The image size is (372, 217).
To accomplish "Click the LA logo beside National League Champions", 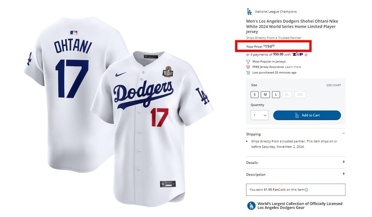I will [x=250, y=11].
